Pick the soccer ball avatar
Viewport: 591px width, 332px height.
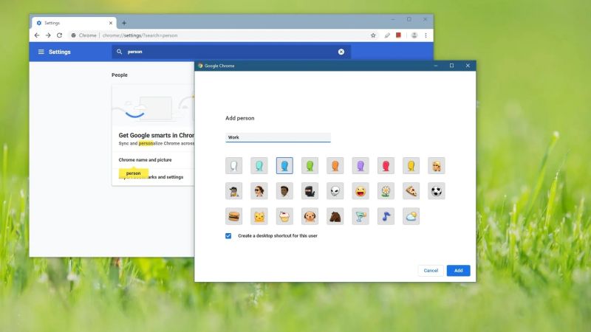tap(437, 191)
